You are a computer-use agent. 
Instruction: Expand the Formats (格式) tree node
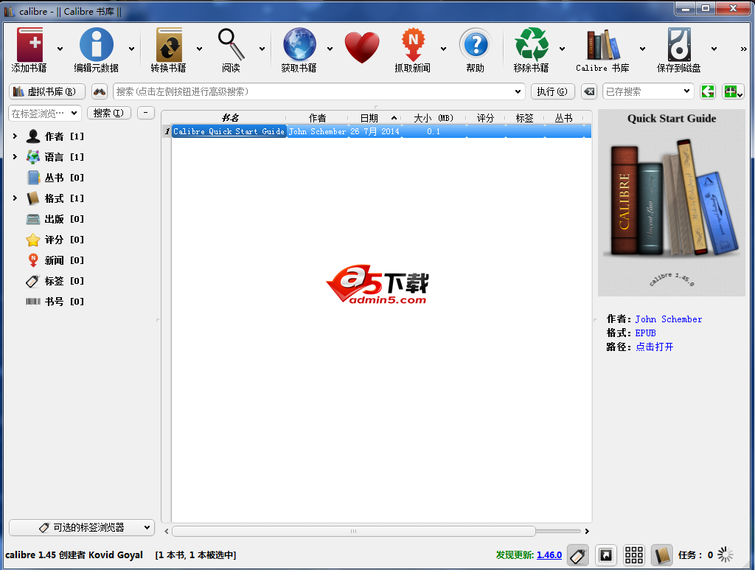[x=15, y=198]
